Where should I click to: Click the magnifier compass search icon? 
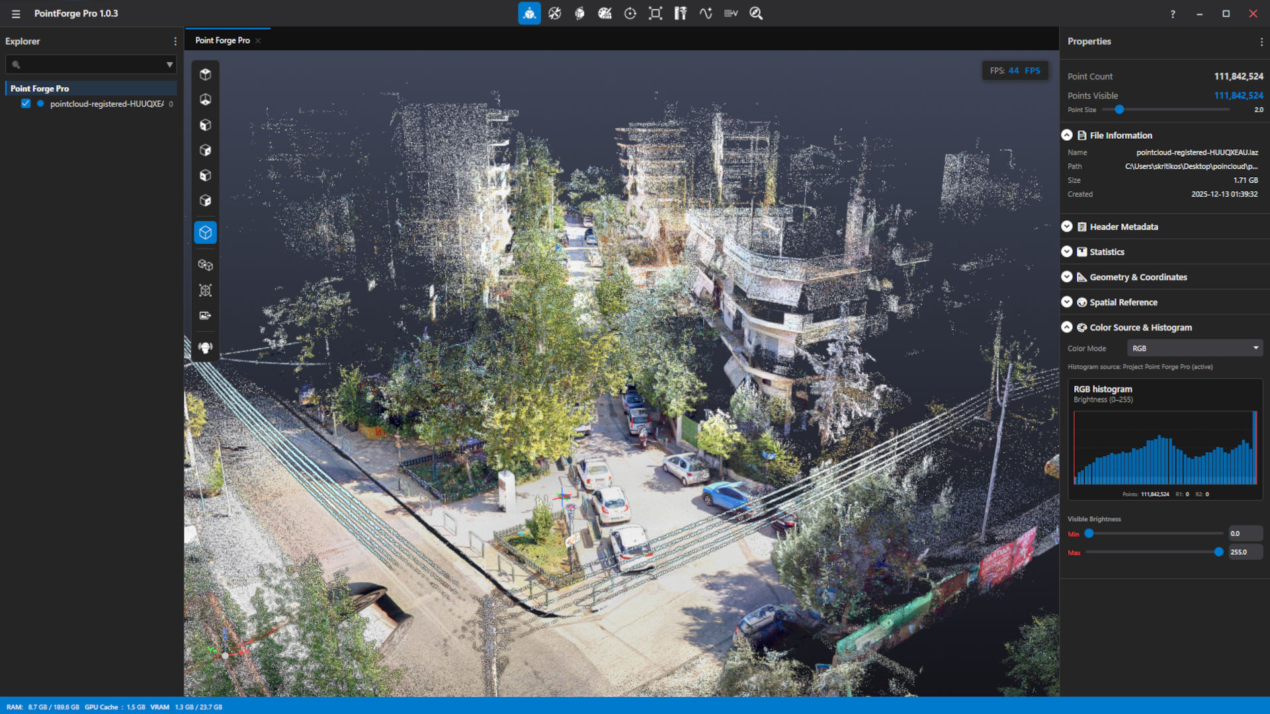(x=756, y=13)
